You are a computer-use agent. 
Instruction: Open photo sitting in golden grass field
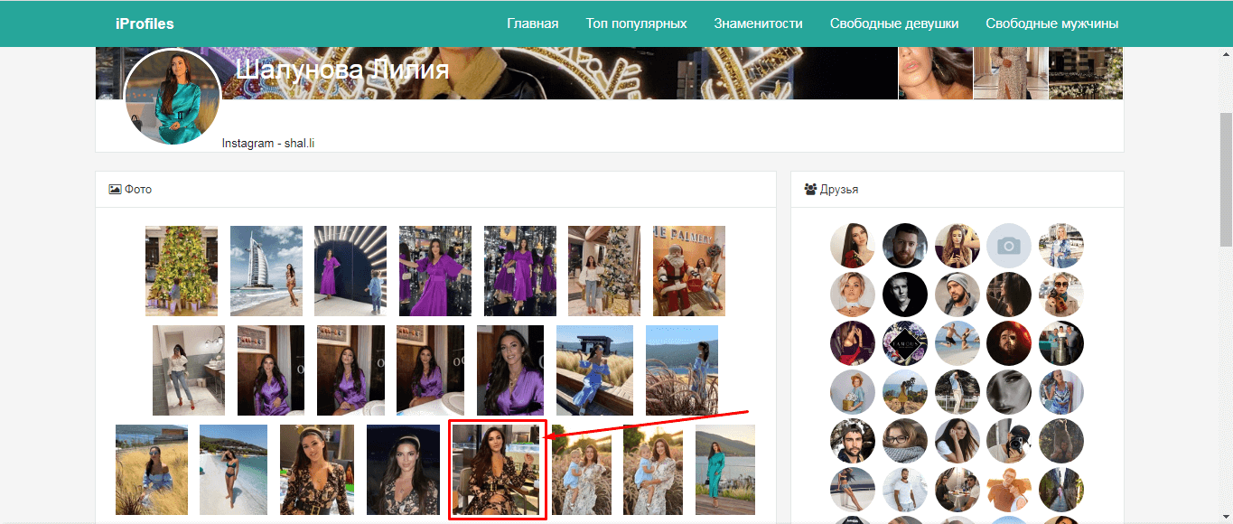[x=152, y=470]
